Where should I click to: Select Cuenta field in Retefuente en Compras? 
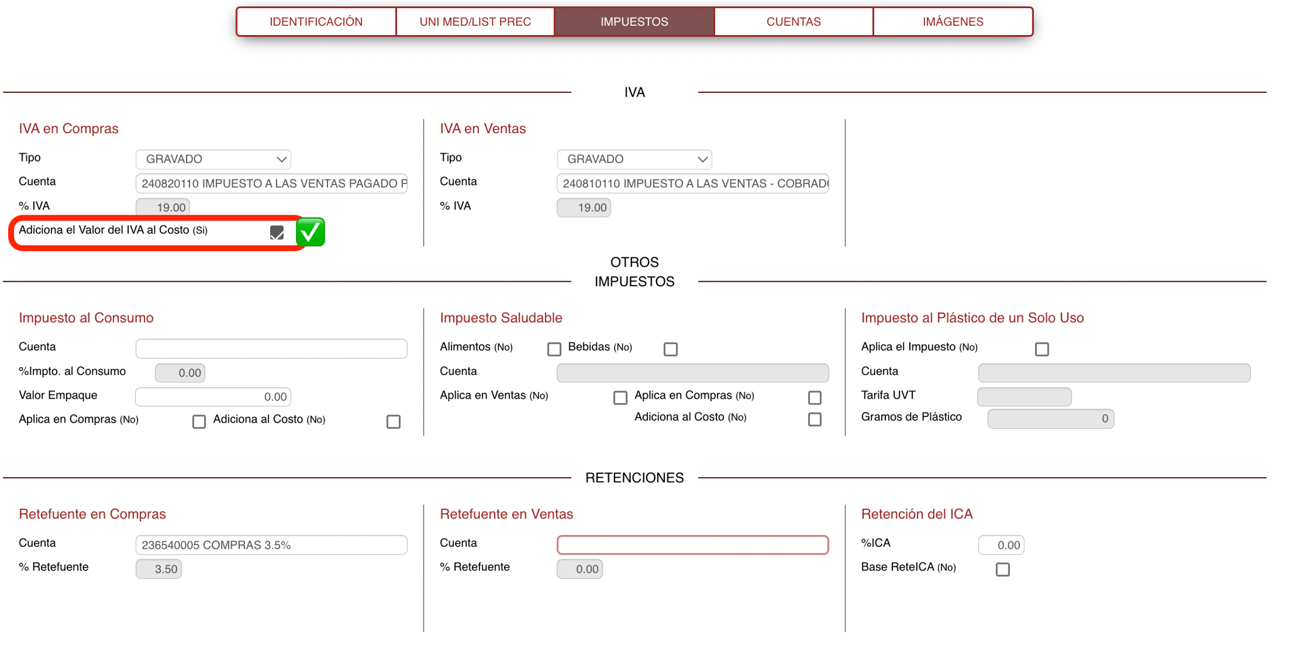click(x=271, y=545)
